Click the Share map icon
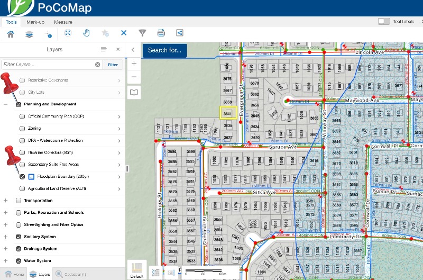Screen dimensions: 423x280 (180, 33)
